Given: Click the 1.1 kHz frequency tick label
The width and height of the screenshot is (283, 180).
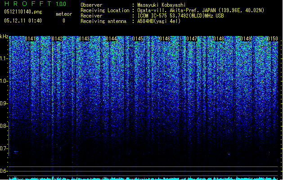Looking at the screenshot, I should pos(4,58).
